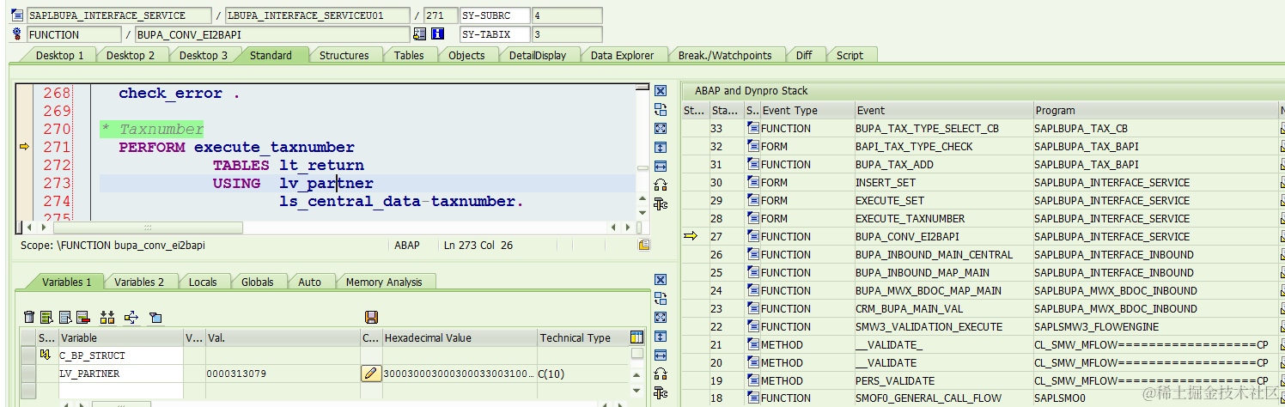Maximize variables tool to full screen
Viewport: 1285px width, 407px height.
point(661,318)
